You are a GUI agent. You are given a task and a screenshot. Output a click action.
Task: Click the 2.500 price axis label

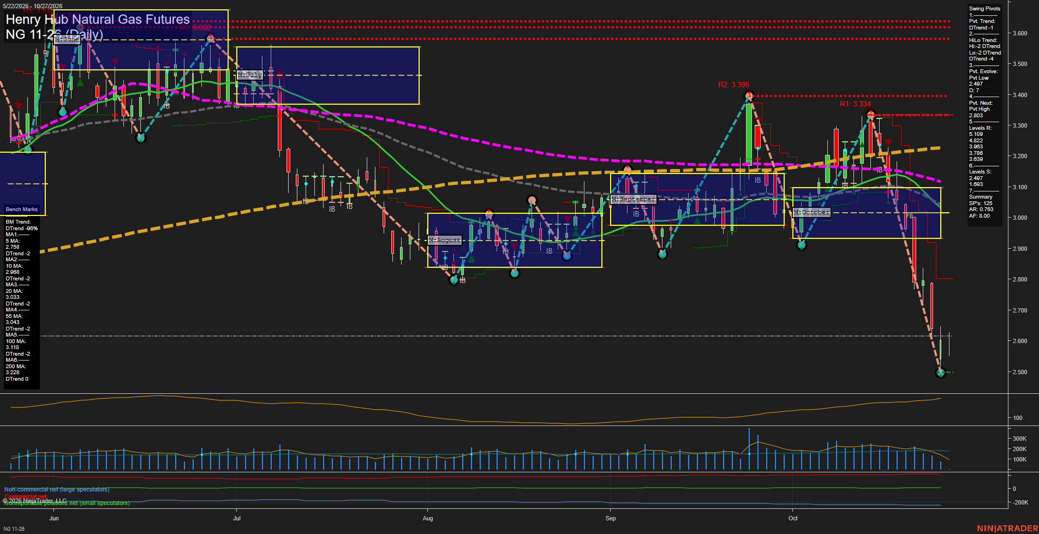click(1020, 373)
